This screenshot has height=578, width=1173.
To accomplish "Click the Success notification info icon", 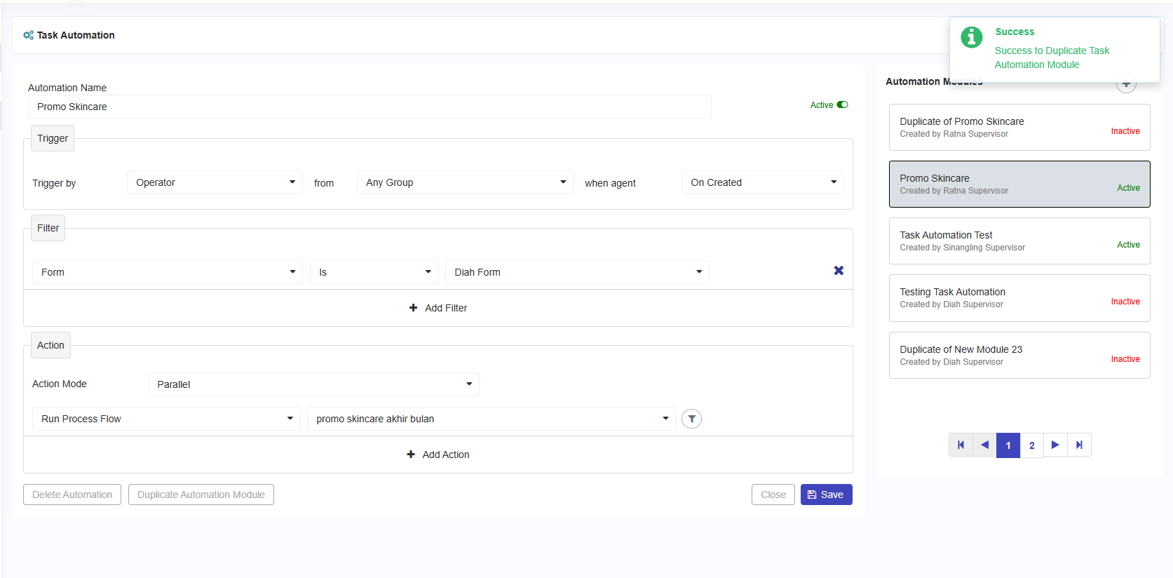I will [x=971, y=37].
